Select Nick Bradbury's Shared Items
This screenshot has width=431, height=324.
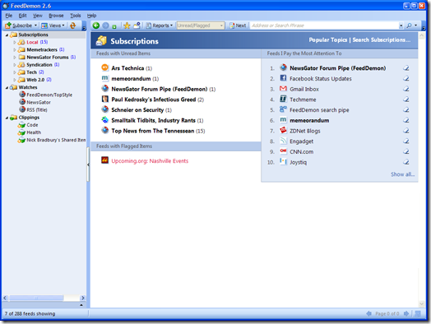(56, 140)
